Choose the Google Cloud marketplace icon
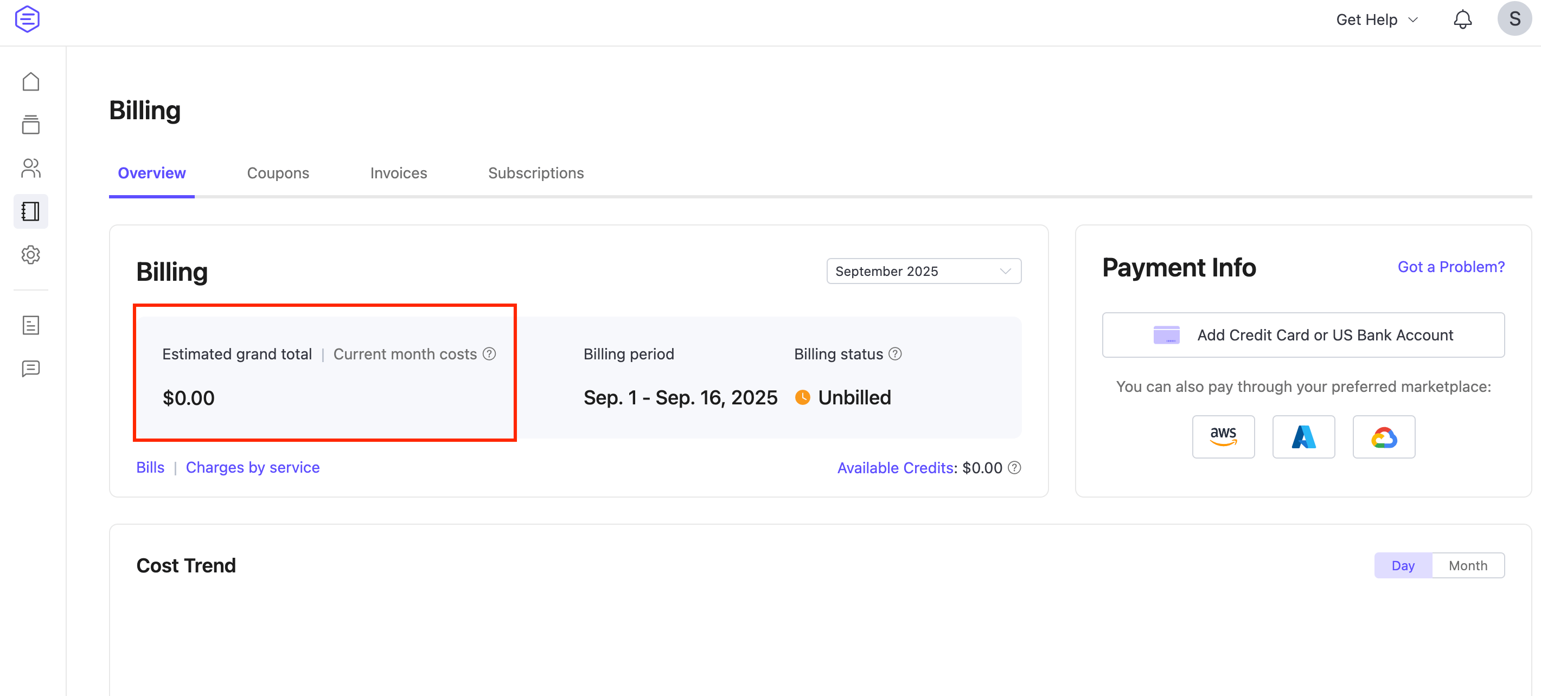The image size is (1541, 696). click(x=1384, y=436)
